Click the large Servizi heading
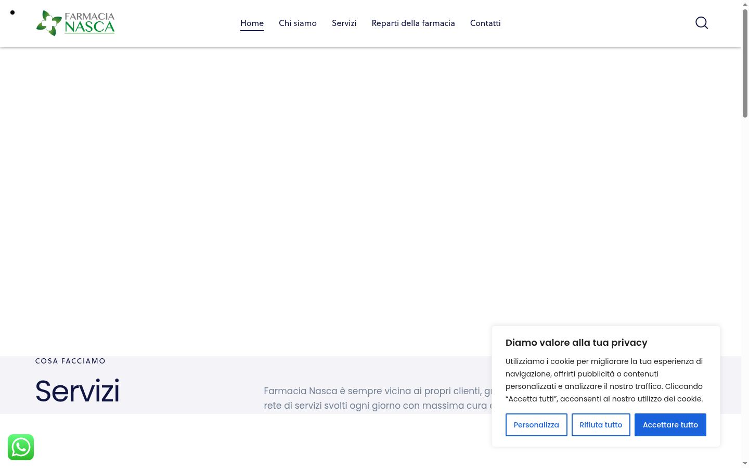 point(78,391)
